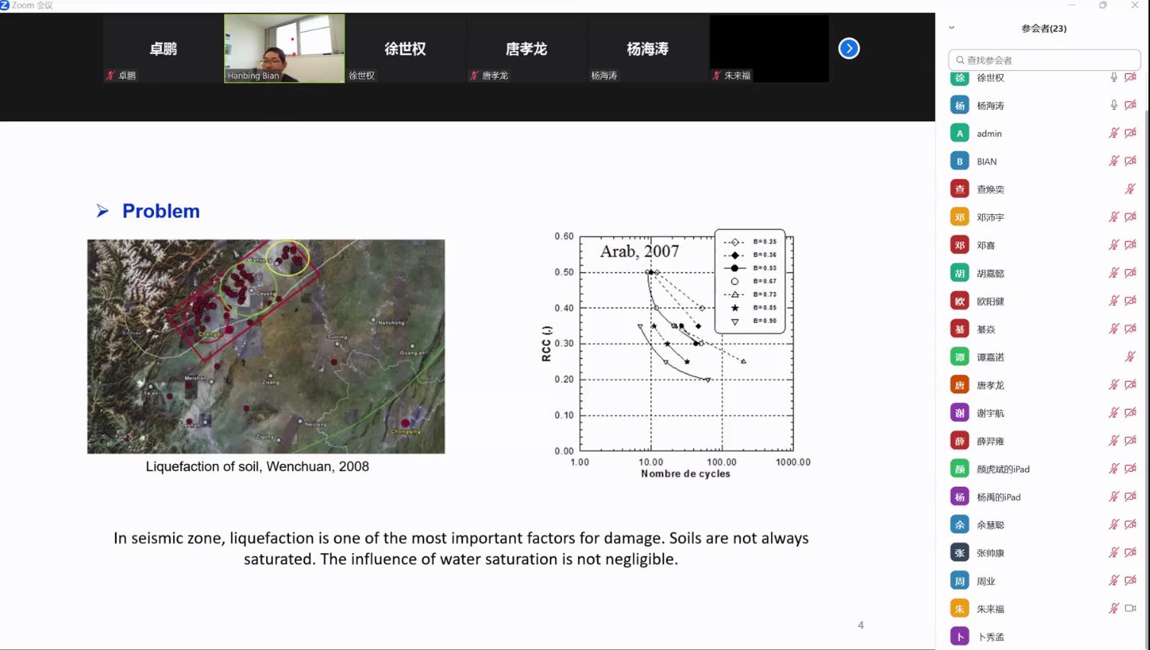1150x650 pixels.
Task: Click the Zoom logo in the title bar
Action: click(x=5, y=5)
